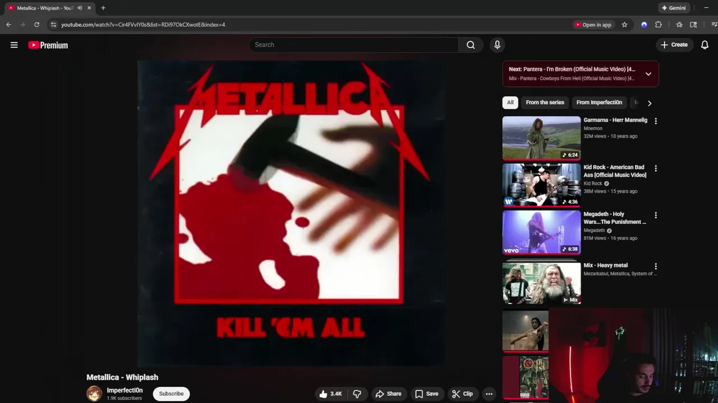Bookmark this page with the star
This screenshot has width=718, height=403.
click(x=624, y=25)
